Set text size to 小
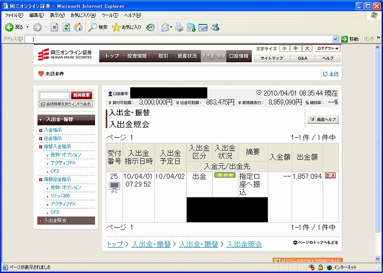The image size is (383, 273). click(x=284, y=48)
